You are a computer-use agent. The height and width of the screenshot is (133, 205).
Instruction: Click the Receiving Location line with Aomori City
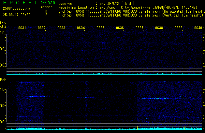(x=128, y=7)
